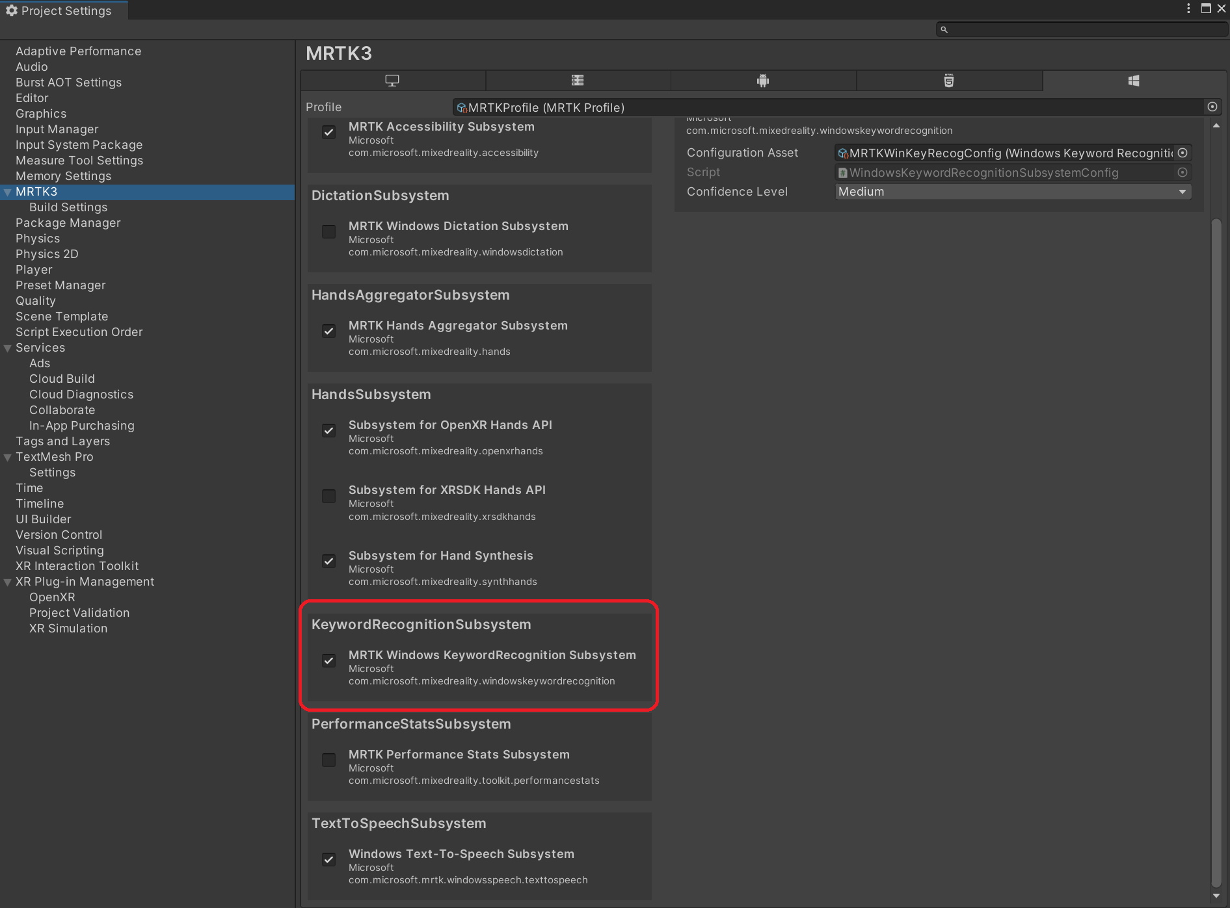Open Package Manager settings
The image size is (1230, 908).
point(68,223)
